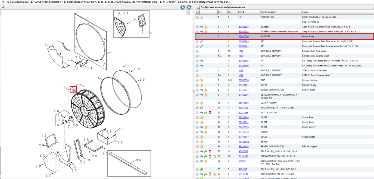374x179 pixels.
Task: Click blue arrow icon for KIT 87301196
Action: tap(201, 65)
